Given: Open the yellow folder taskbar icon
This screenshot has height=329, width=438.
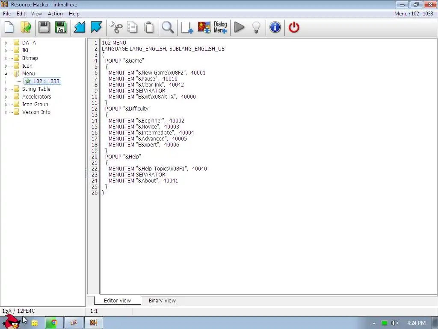Looking at the screenshot, I should (x=35, y=323).
